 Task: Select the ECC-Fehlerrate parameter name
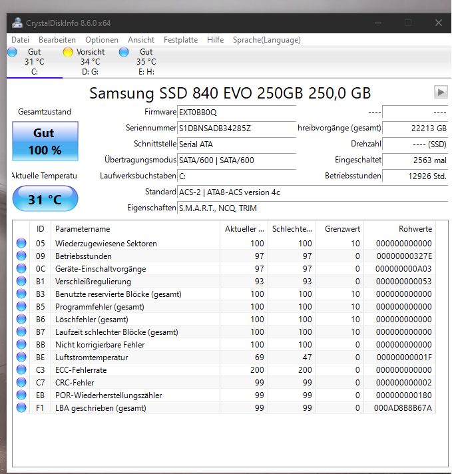(81, 370)
